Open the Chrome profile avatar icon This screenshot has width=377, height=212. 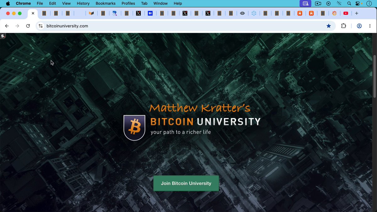(359, 26)
